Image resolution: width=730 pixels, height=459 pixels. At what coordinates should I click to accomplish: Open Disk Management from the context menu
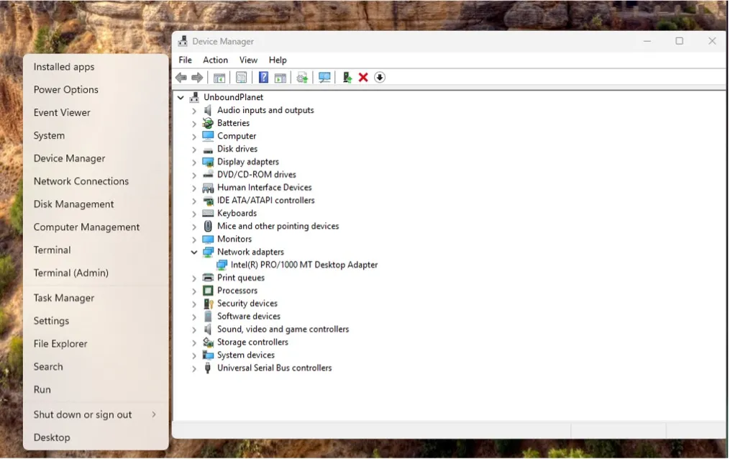(x=73, y=204)
